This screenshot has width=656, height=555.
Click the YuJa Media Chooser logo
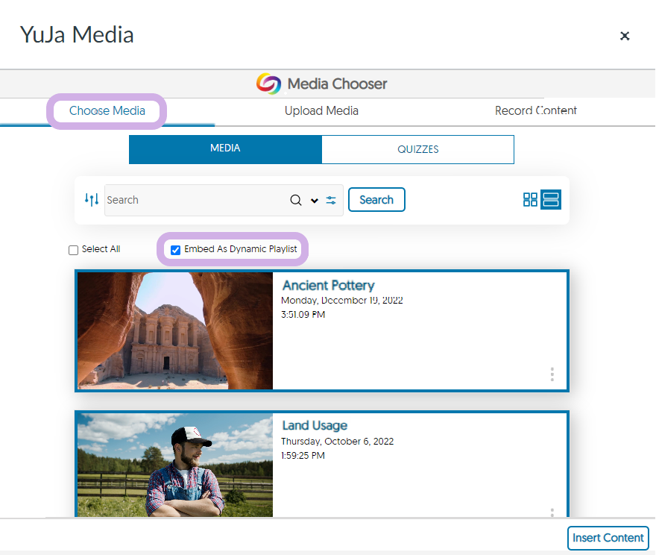point(268,84)
